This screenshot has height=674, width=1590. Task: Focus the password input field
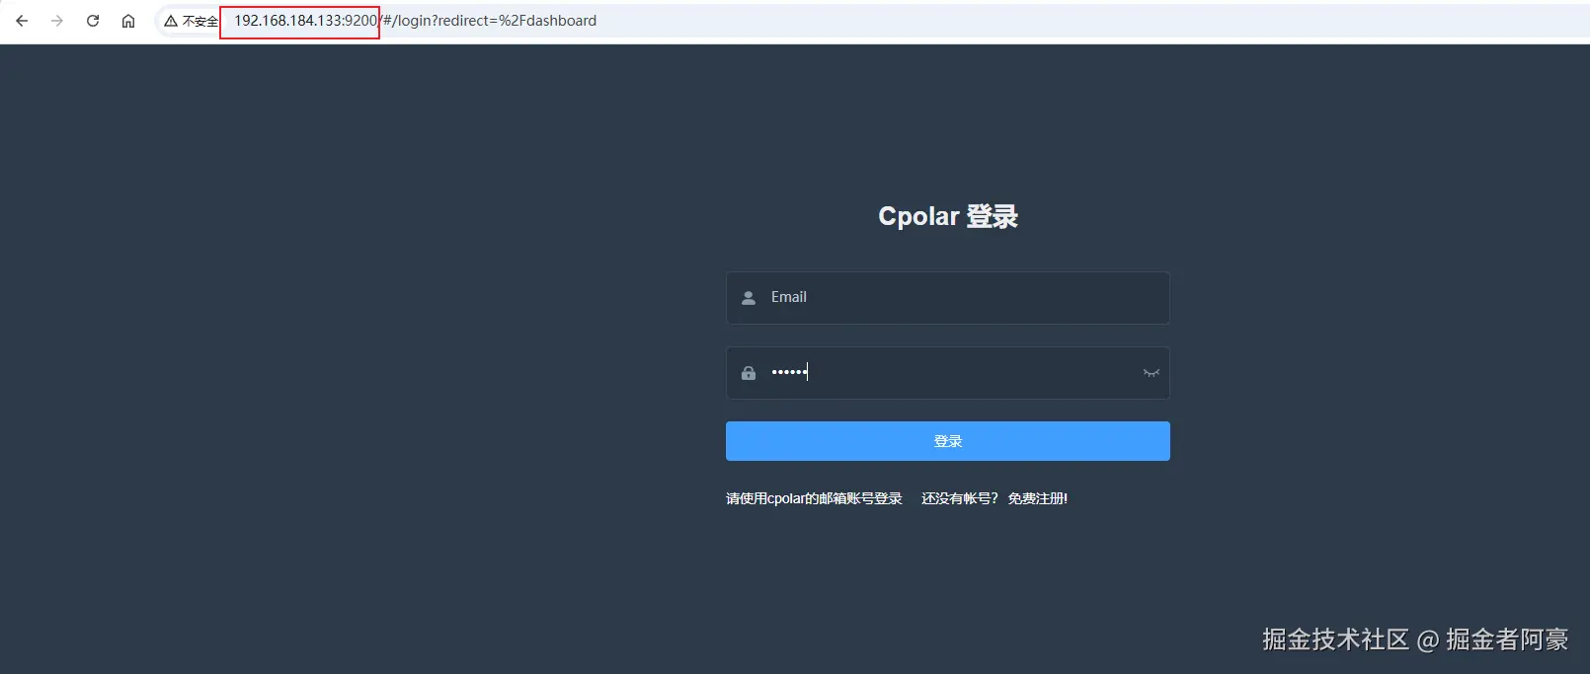tap(948, 373)
